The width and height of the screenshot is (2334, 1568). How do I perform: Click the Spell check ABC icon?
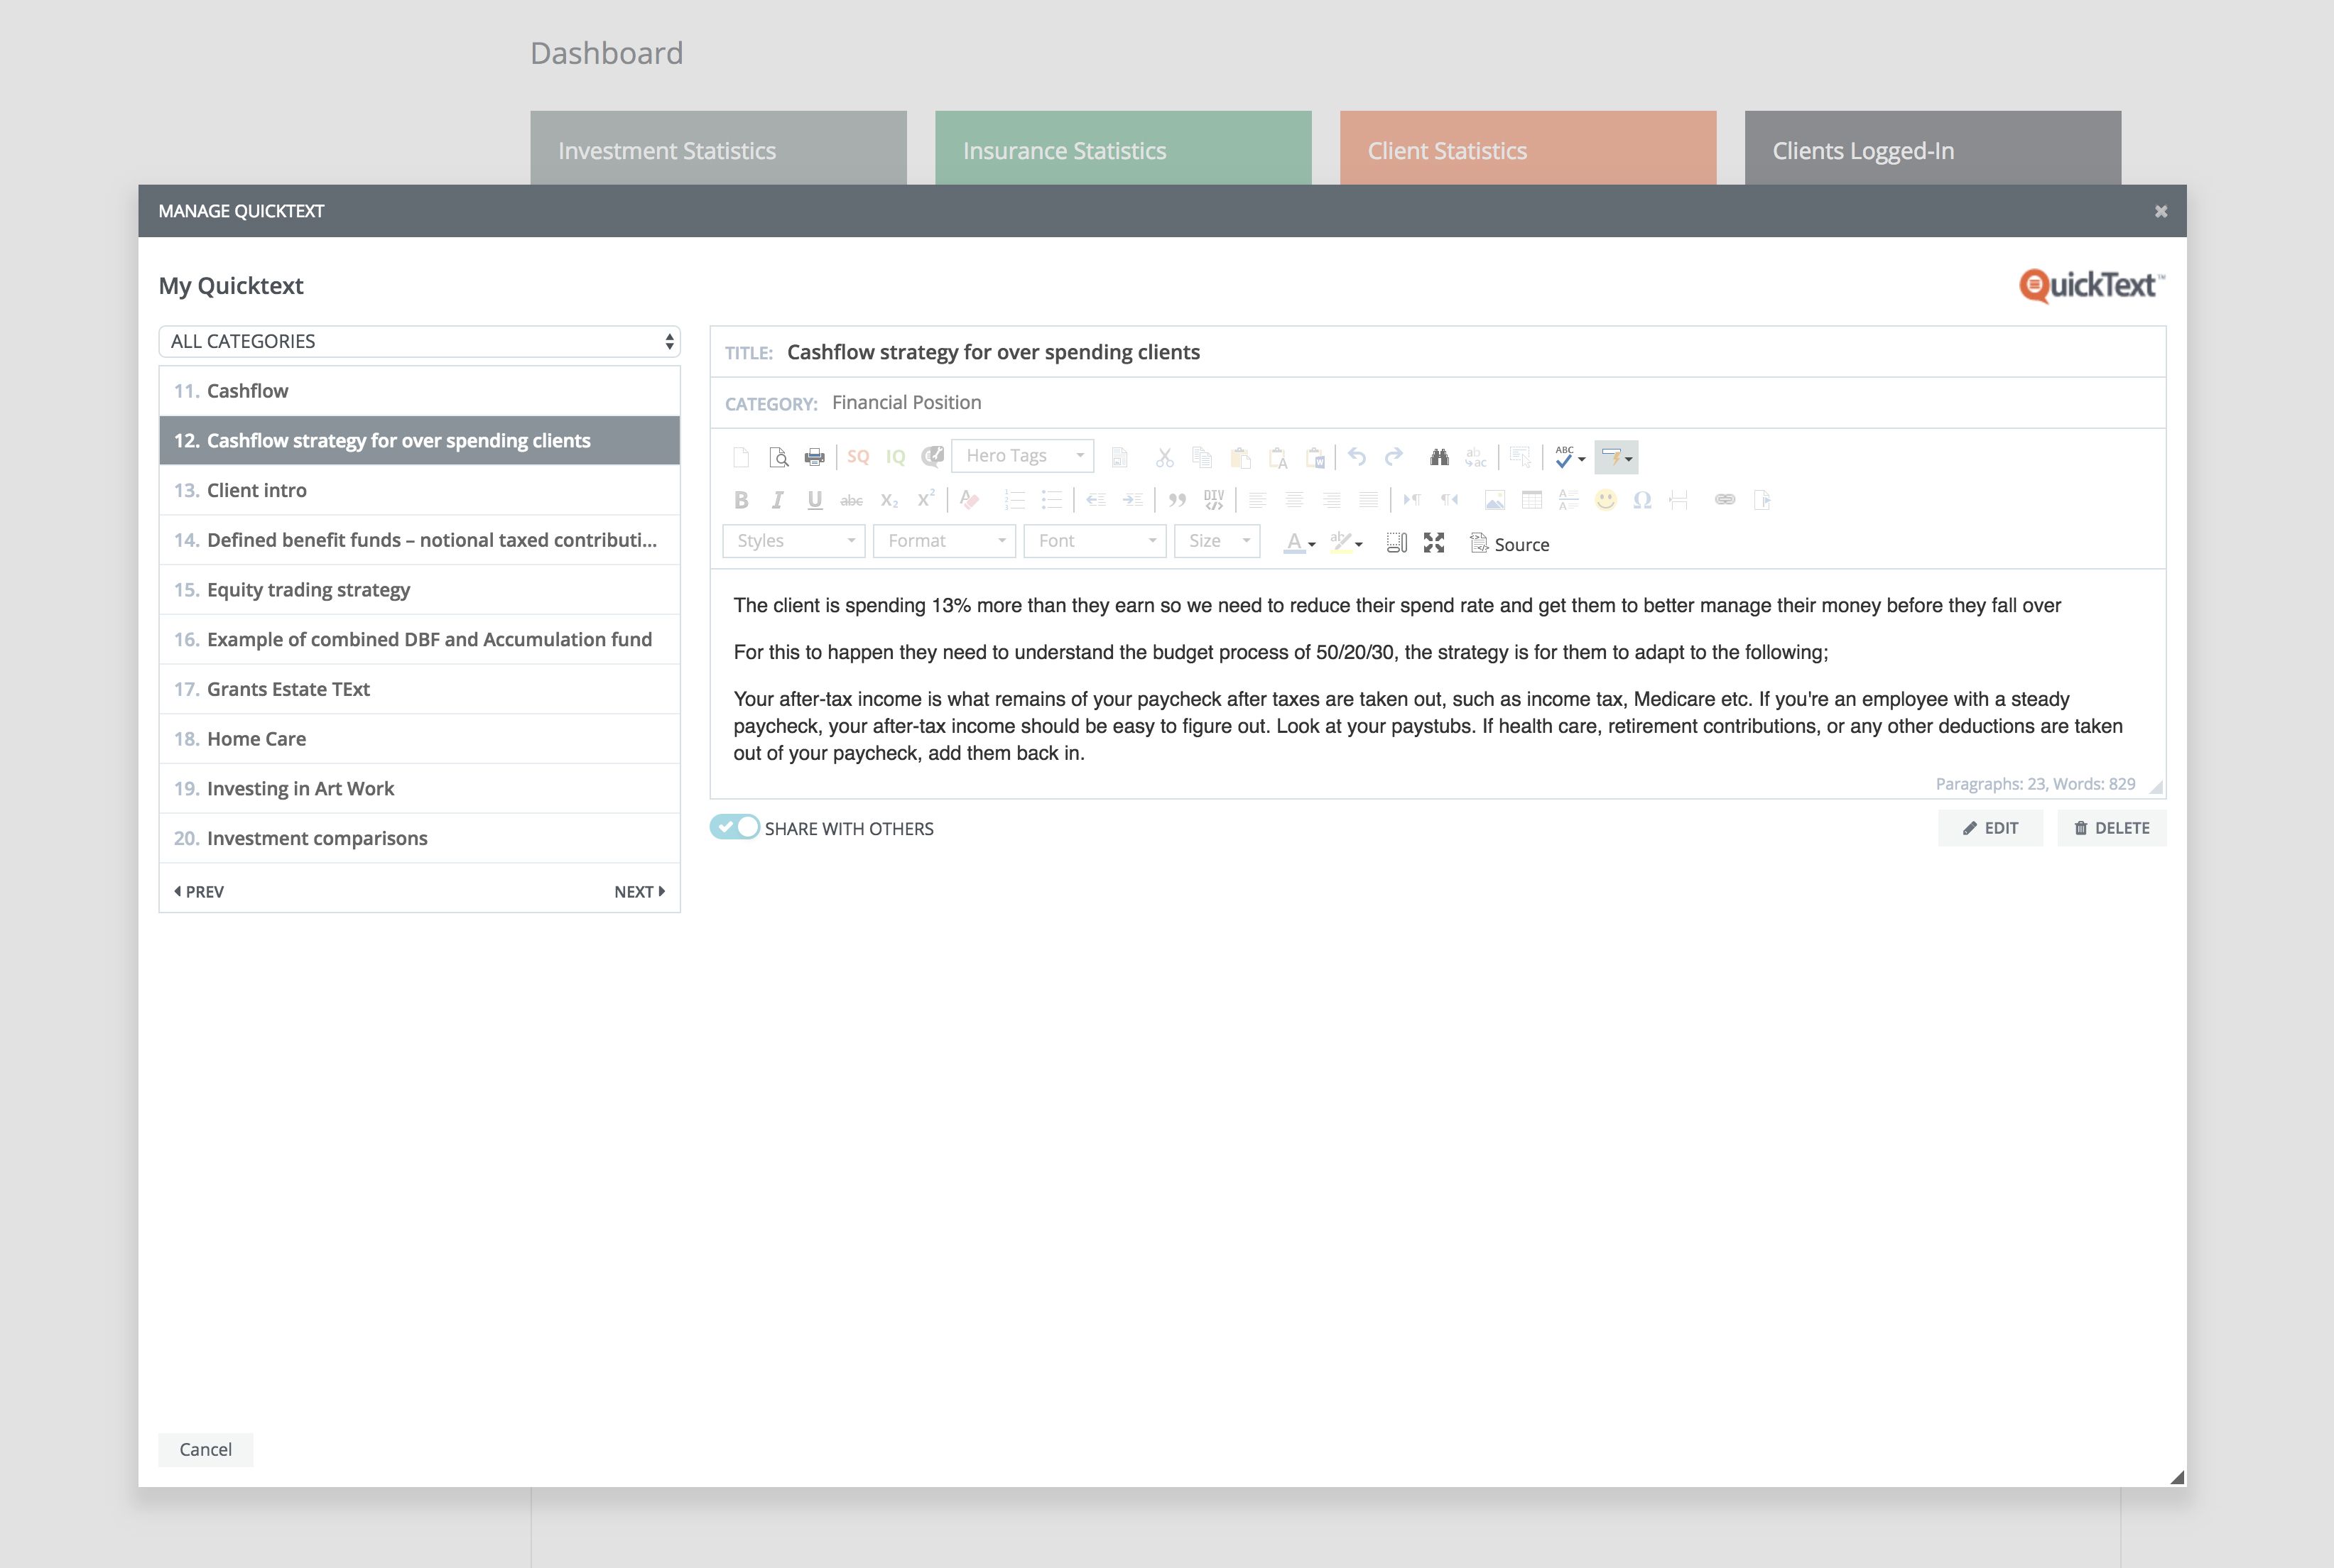coord(1565,457)
